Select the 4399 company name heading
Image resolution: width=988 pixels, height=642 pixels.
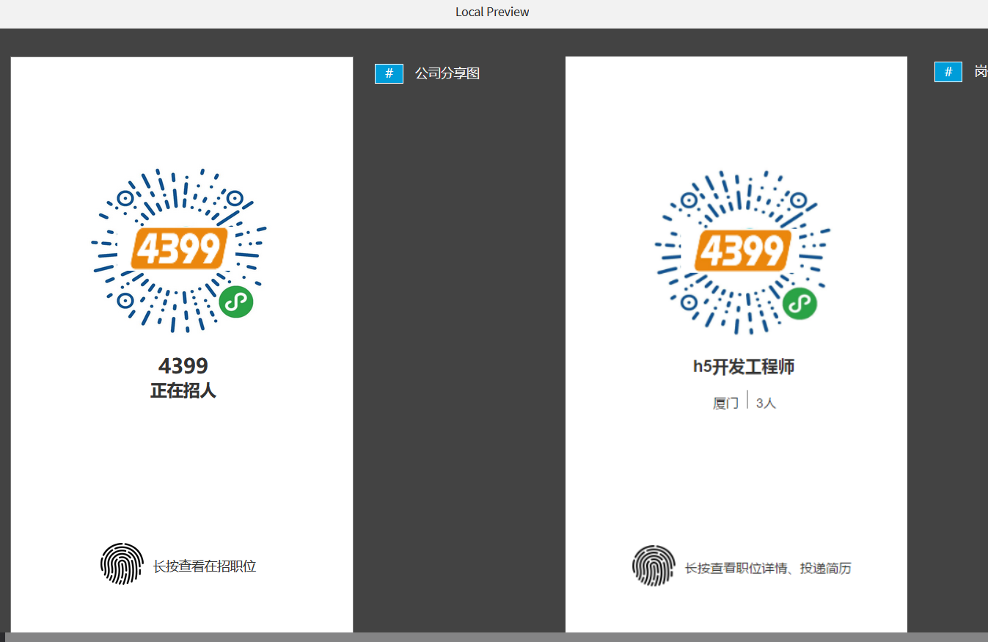pos(183,365)
